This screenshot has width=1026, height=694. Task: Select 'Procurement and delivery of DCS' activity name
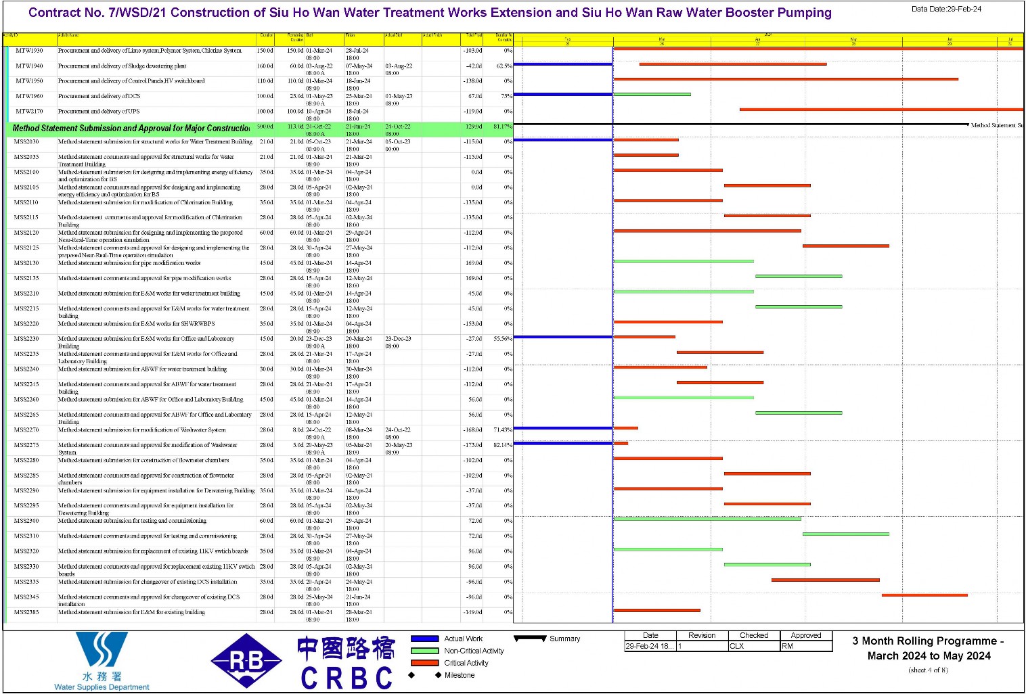coord(99,96)
